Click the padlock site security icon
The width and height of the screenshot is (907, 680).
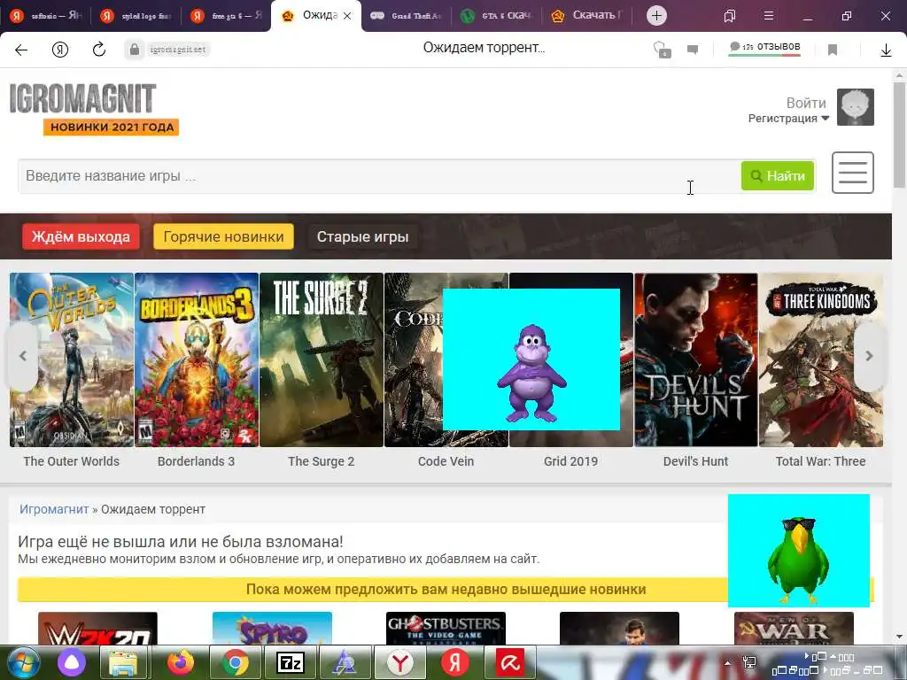click(x=135, y=50)
